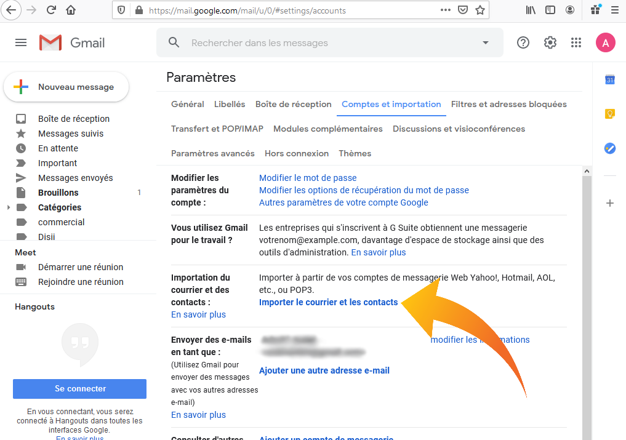This screenshot has width=626, height=440.
Task: Click the gift what's new icon
Action: 596,10
